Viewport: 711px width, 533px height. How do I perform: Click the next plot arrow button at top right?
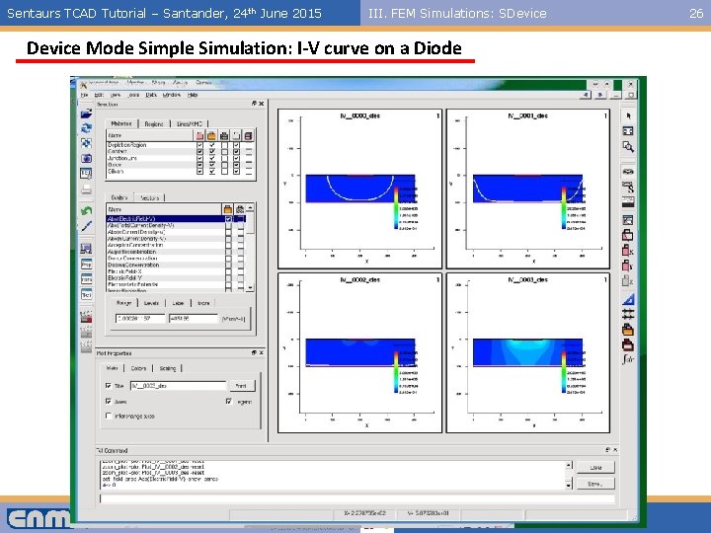coord(600,95)
